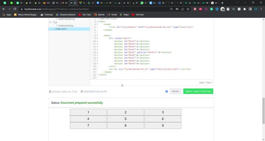
Task: Go back with the browser back arrow
Action: 4,9
